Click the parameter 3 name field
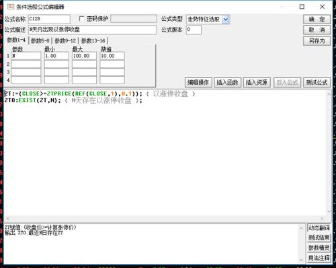The width and height of the screenshot is (336, 268). 26,72
